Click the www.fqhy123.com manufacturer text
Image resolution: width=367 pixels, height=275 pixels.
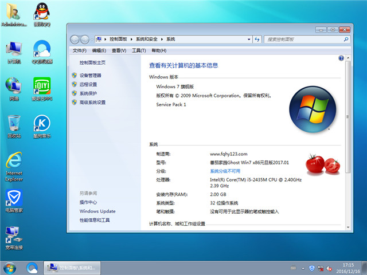pos(229,154)
